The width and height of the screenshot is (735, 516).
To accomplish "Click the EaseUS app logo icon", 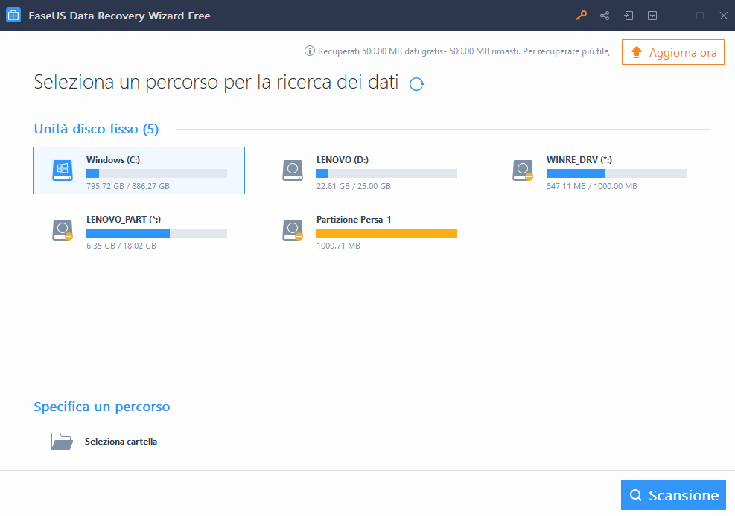I will click(13, 15).
